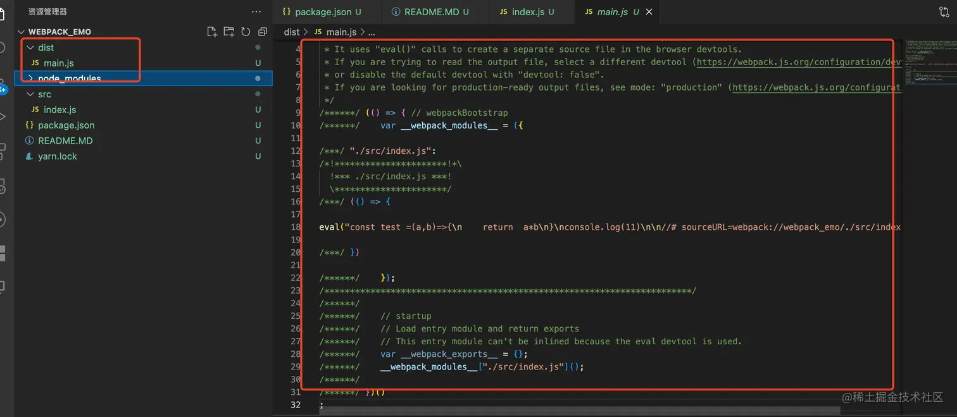Collapse all folders in explorer
957x417 pixels.
click(263, 32)
